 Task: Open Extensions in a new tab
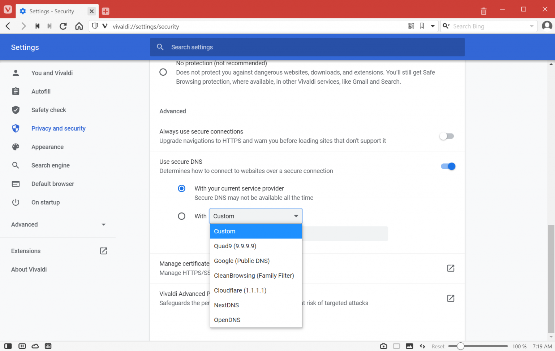[103, 251]
